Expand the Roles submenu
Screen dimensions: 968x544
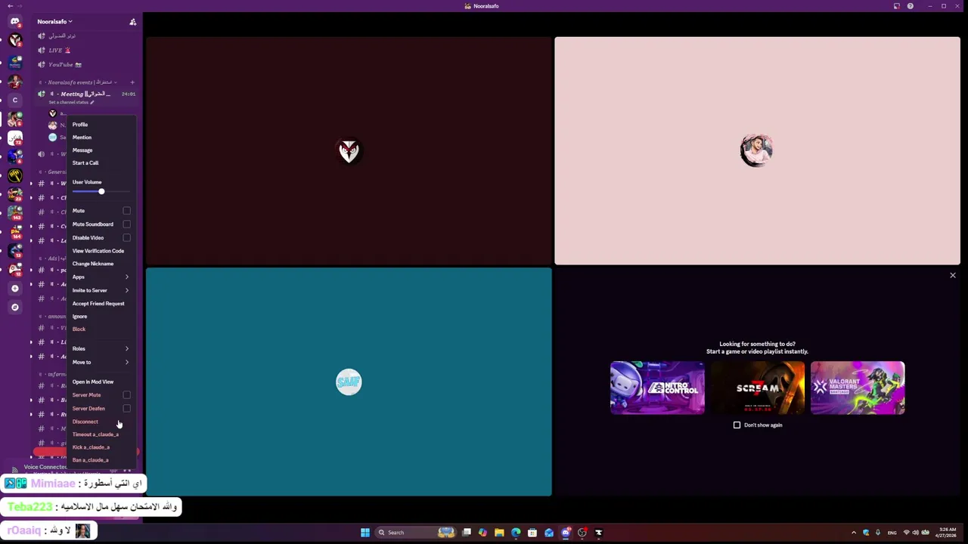coord(101,349)
